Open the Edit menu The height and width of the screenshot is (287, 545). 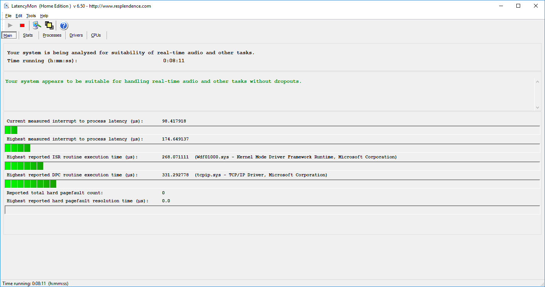pos(19,16)
